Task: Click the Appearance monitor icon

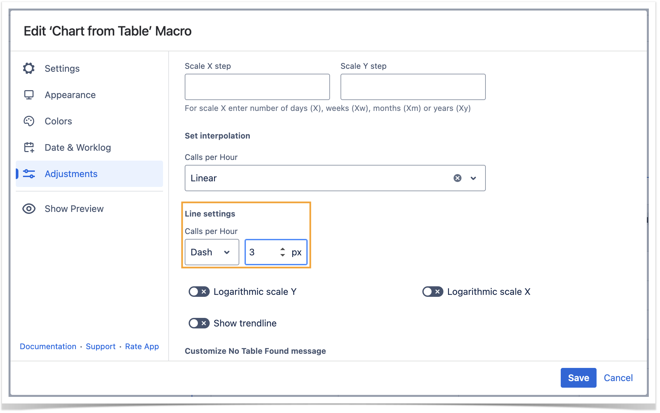Action: tap(29, 95)
